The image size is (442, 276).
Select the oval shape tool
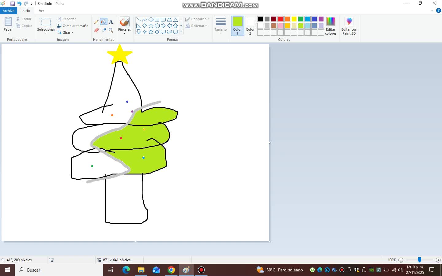coord(151,19)
